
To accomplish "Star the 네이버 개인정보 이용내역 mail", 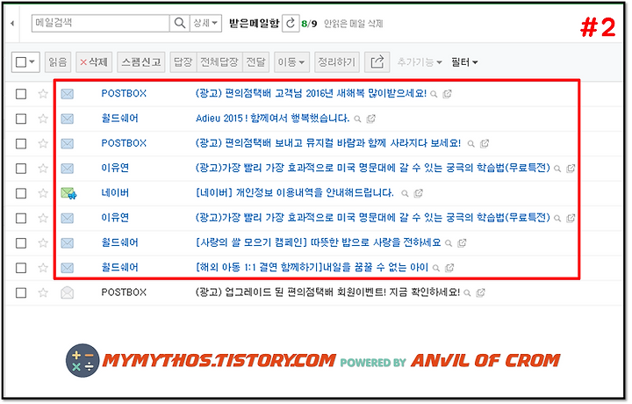I will pyautogui.click(x=43, y=193).
